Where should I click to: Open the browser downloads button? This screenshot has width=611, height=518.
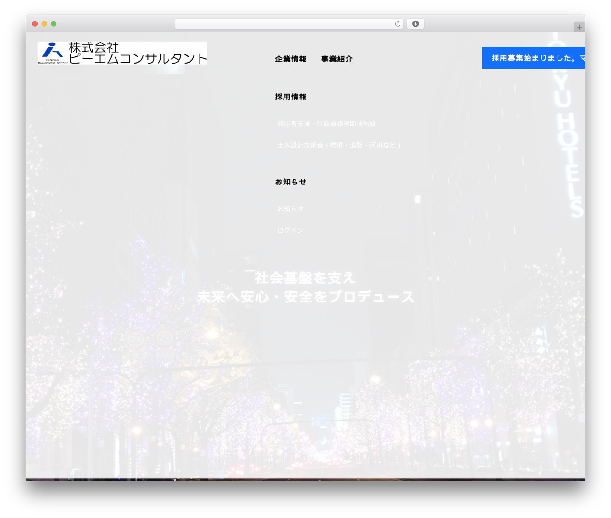pyautogui.click(x=415, y=24)
